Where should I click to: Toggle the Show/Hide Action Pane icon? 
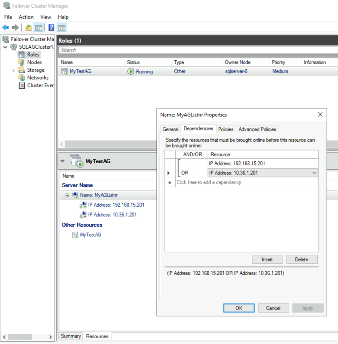point(62,28)
